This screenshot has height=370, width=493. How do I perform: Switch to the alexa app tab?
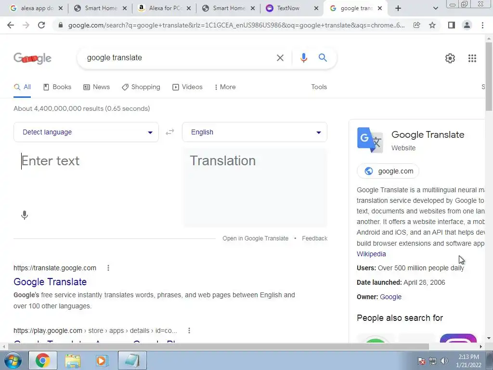[x=35, y=9]
